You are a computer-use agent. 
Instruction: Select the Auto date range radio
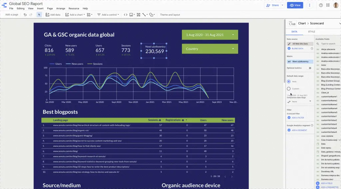pyautogui.click(x=289, y=82)
